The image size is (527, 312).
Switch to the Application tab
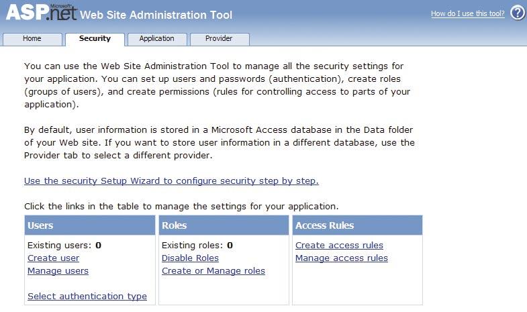(157, 39)
